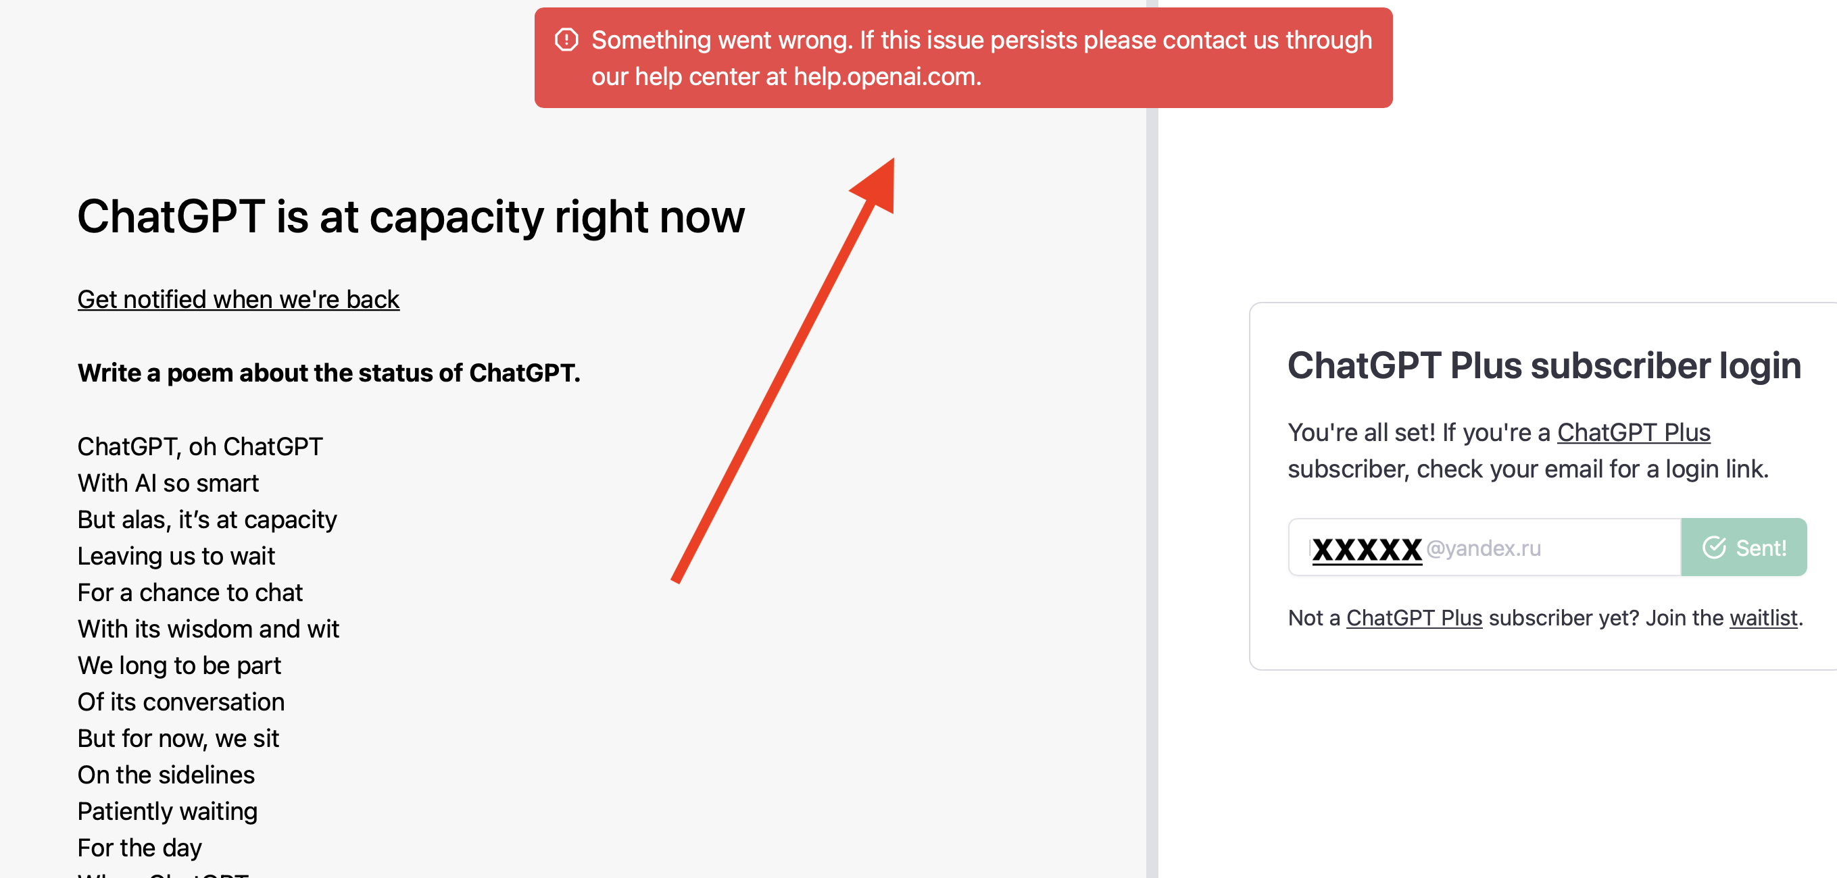Click the "check your email for a login link" text
Image resolution: width=1837 pixels, height=878 pixels.
click(1592, 469)
